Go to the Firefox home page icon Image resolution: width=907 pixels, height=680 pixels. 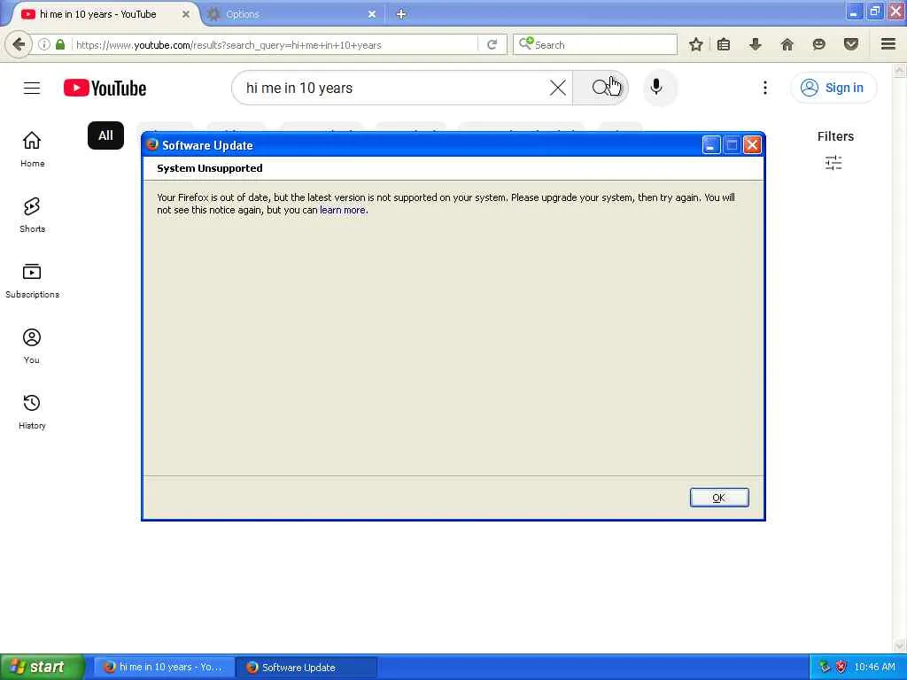click(787, 44)
